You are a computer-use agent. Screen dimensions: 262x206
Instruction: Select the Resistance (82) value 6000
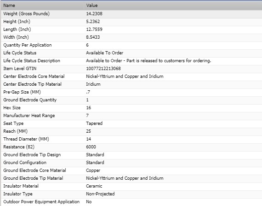pos(91,147)
